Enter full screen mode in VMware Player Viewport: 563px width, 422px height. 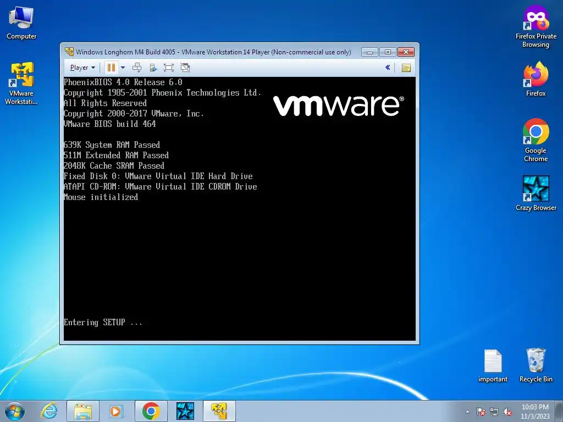pyautogui.click(x=168, y=68)
